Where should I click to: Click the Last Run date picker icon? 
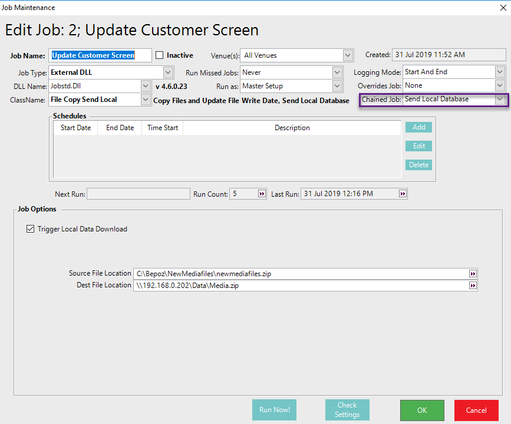coord(403,194)
